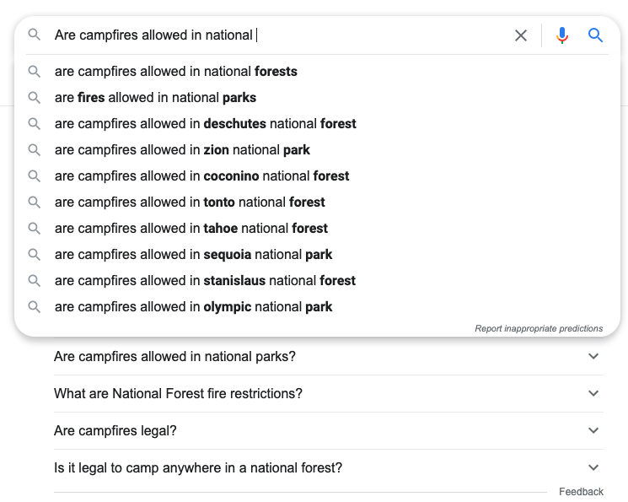This screenshot has height=502, width=628.
Task: Click the Feedback link below questions
Action: (x=581, y=492)
